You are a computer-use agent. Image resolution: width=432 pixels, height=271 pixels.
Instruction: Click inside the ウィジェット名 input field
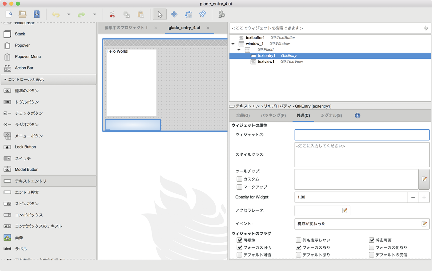click(x=361, y=135)
